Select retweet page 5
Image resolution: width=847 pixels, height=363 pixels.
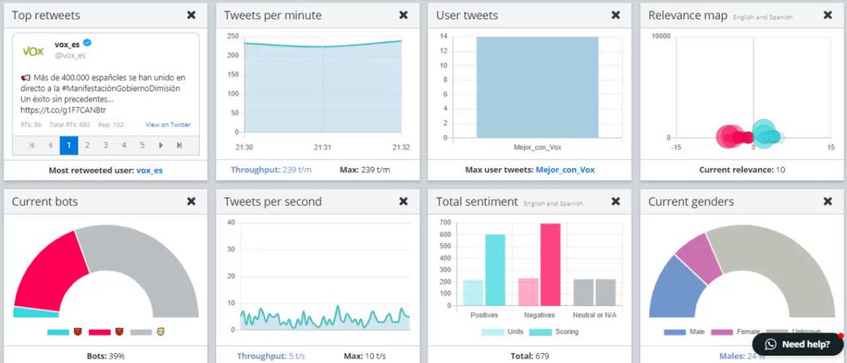tap(142, 145)
